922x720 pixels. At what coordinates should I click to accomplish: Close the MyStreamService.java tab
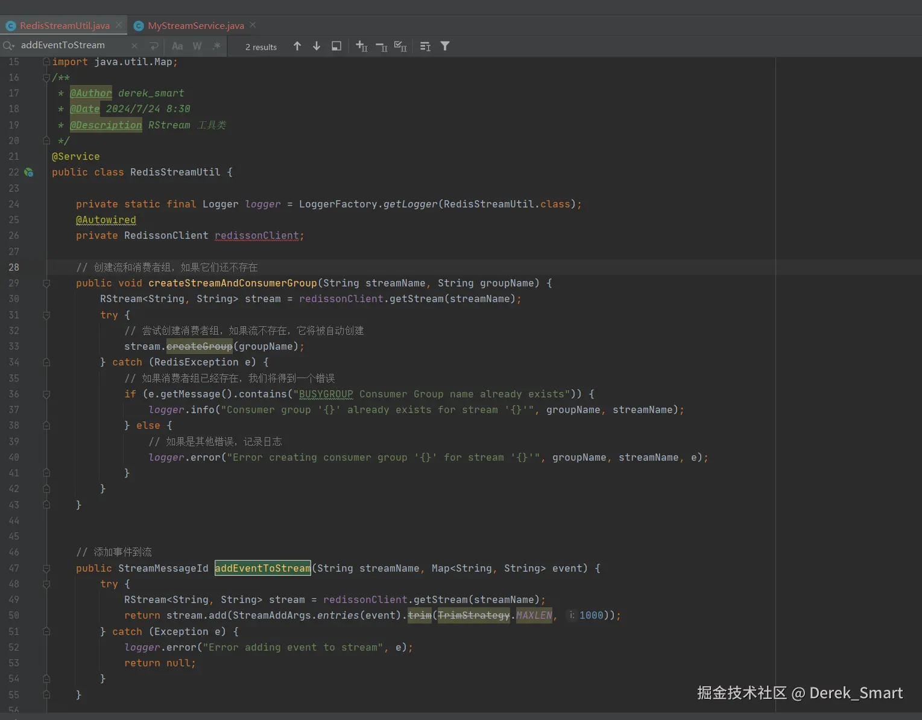[x=253, y=25]
